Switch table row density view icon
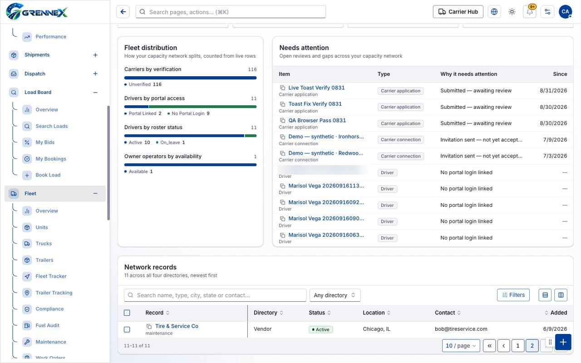Screen dimensions: 581x363 point(545,295)
